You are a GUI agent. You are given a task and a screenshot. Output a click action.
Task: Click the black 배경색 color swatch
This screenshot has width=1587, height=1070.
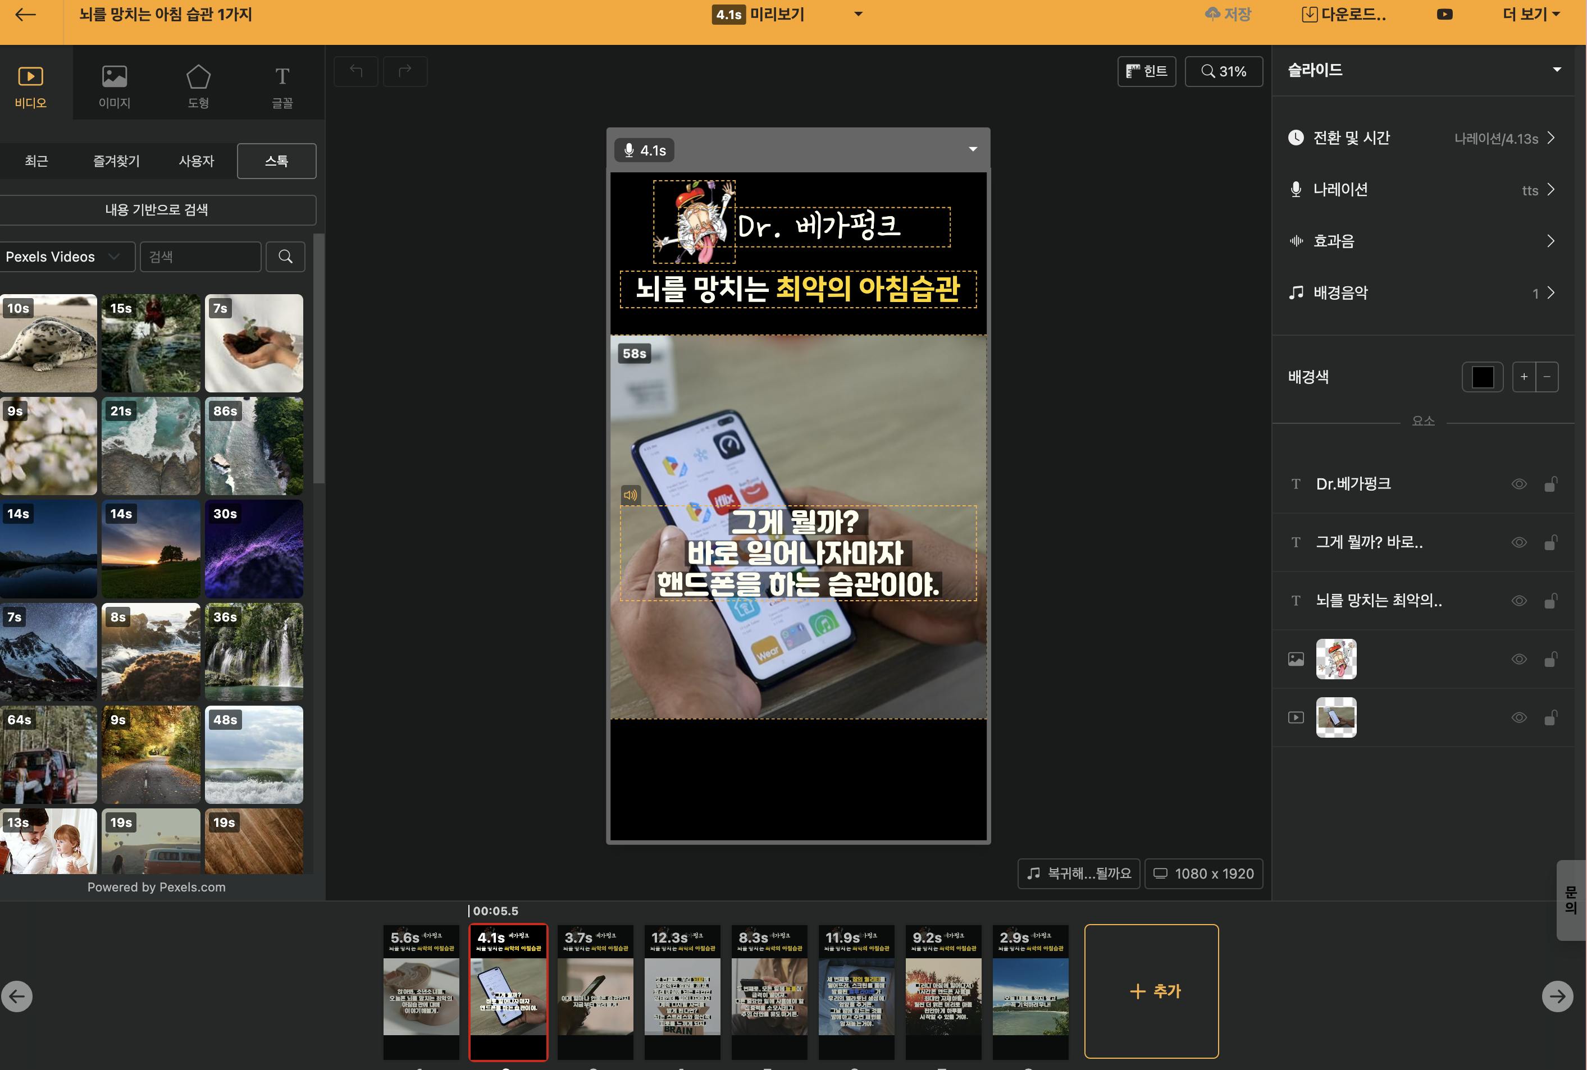coord(1482,377)
